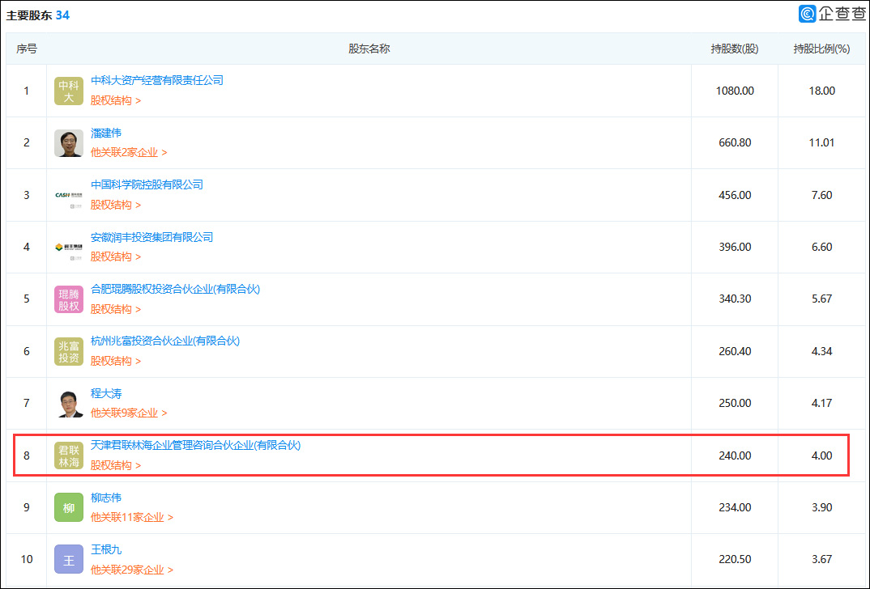This screenshot has height=589, width=870.
Task: Select the 6.60 percentage cell
Action: click(x=821, y=247)
